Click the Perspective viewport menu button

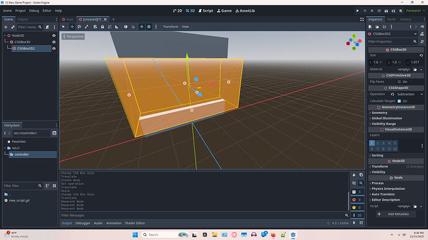73,36
